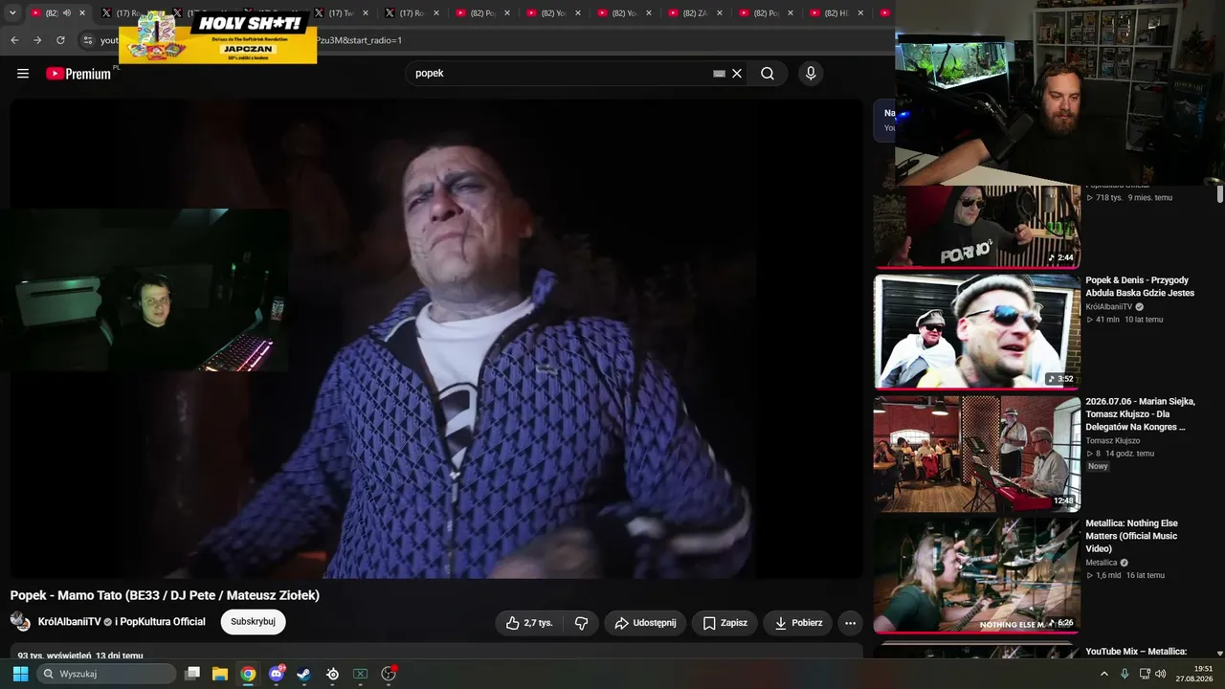Click the HOLY SH*T! Japczan ad banner

(x=218, y=38)
